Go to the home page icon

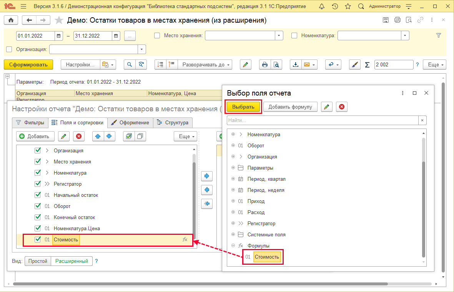[x=11, y=20]
